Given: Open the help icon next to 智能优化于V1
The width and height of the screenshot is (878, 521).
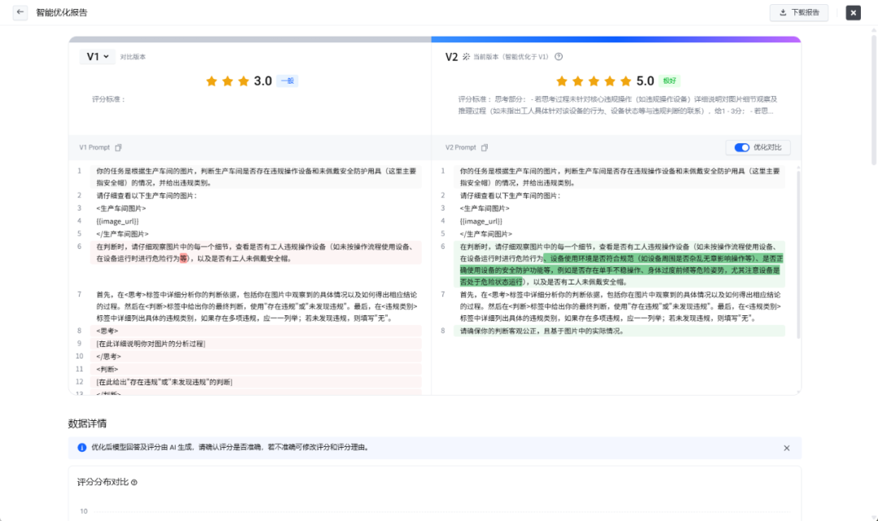Looking at the screenshot, I should [559, 57].
